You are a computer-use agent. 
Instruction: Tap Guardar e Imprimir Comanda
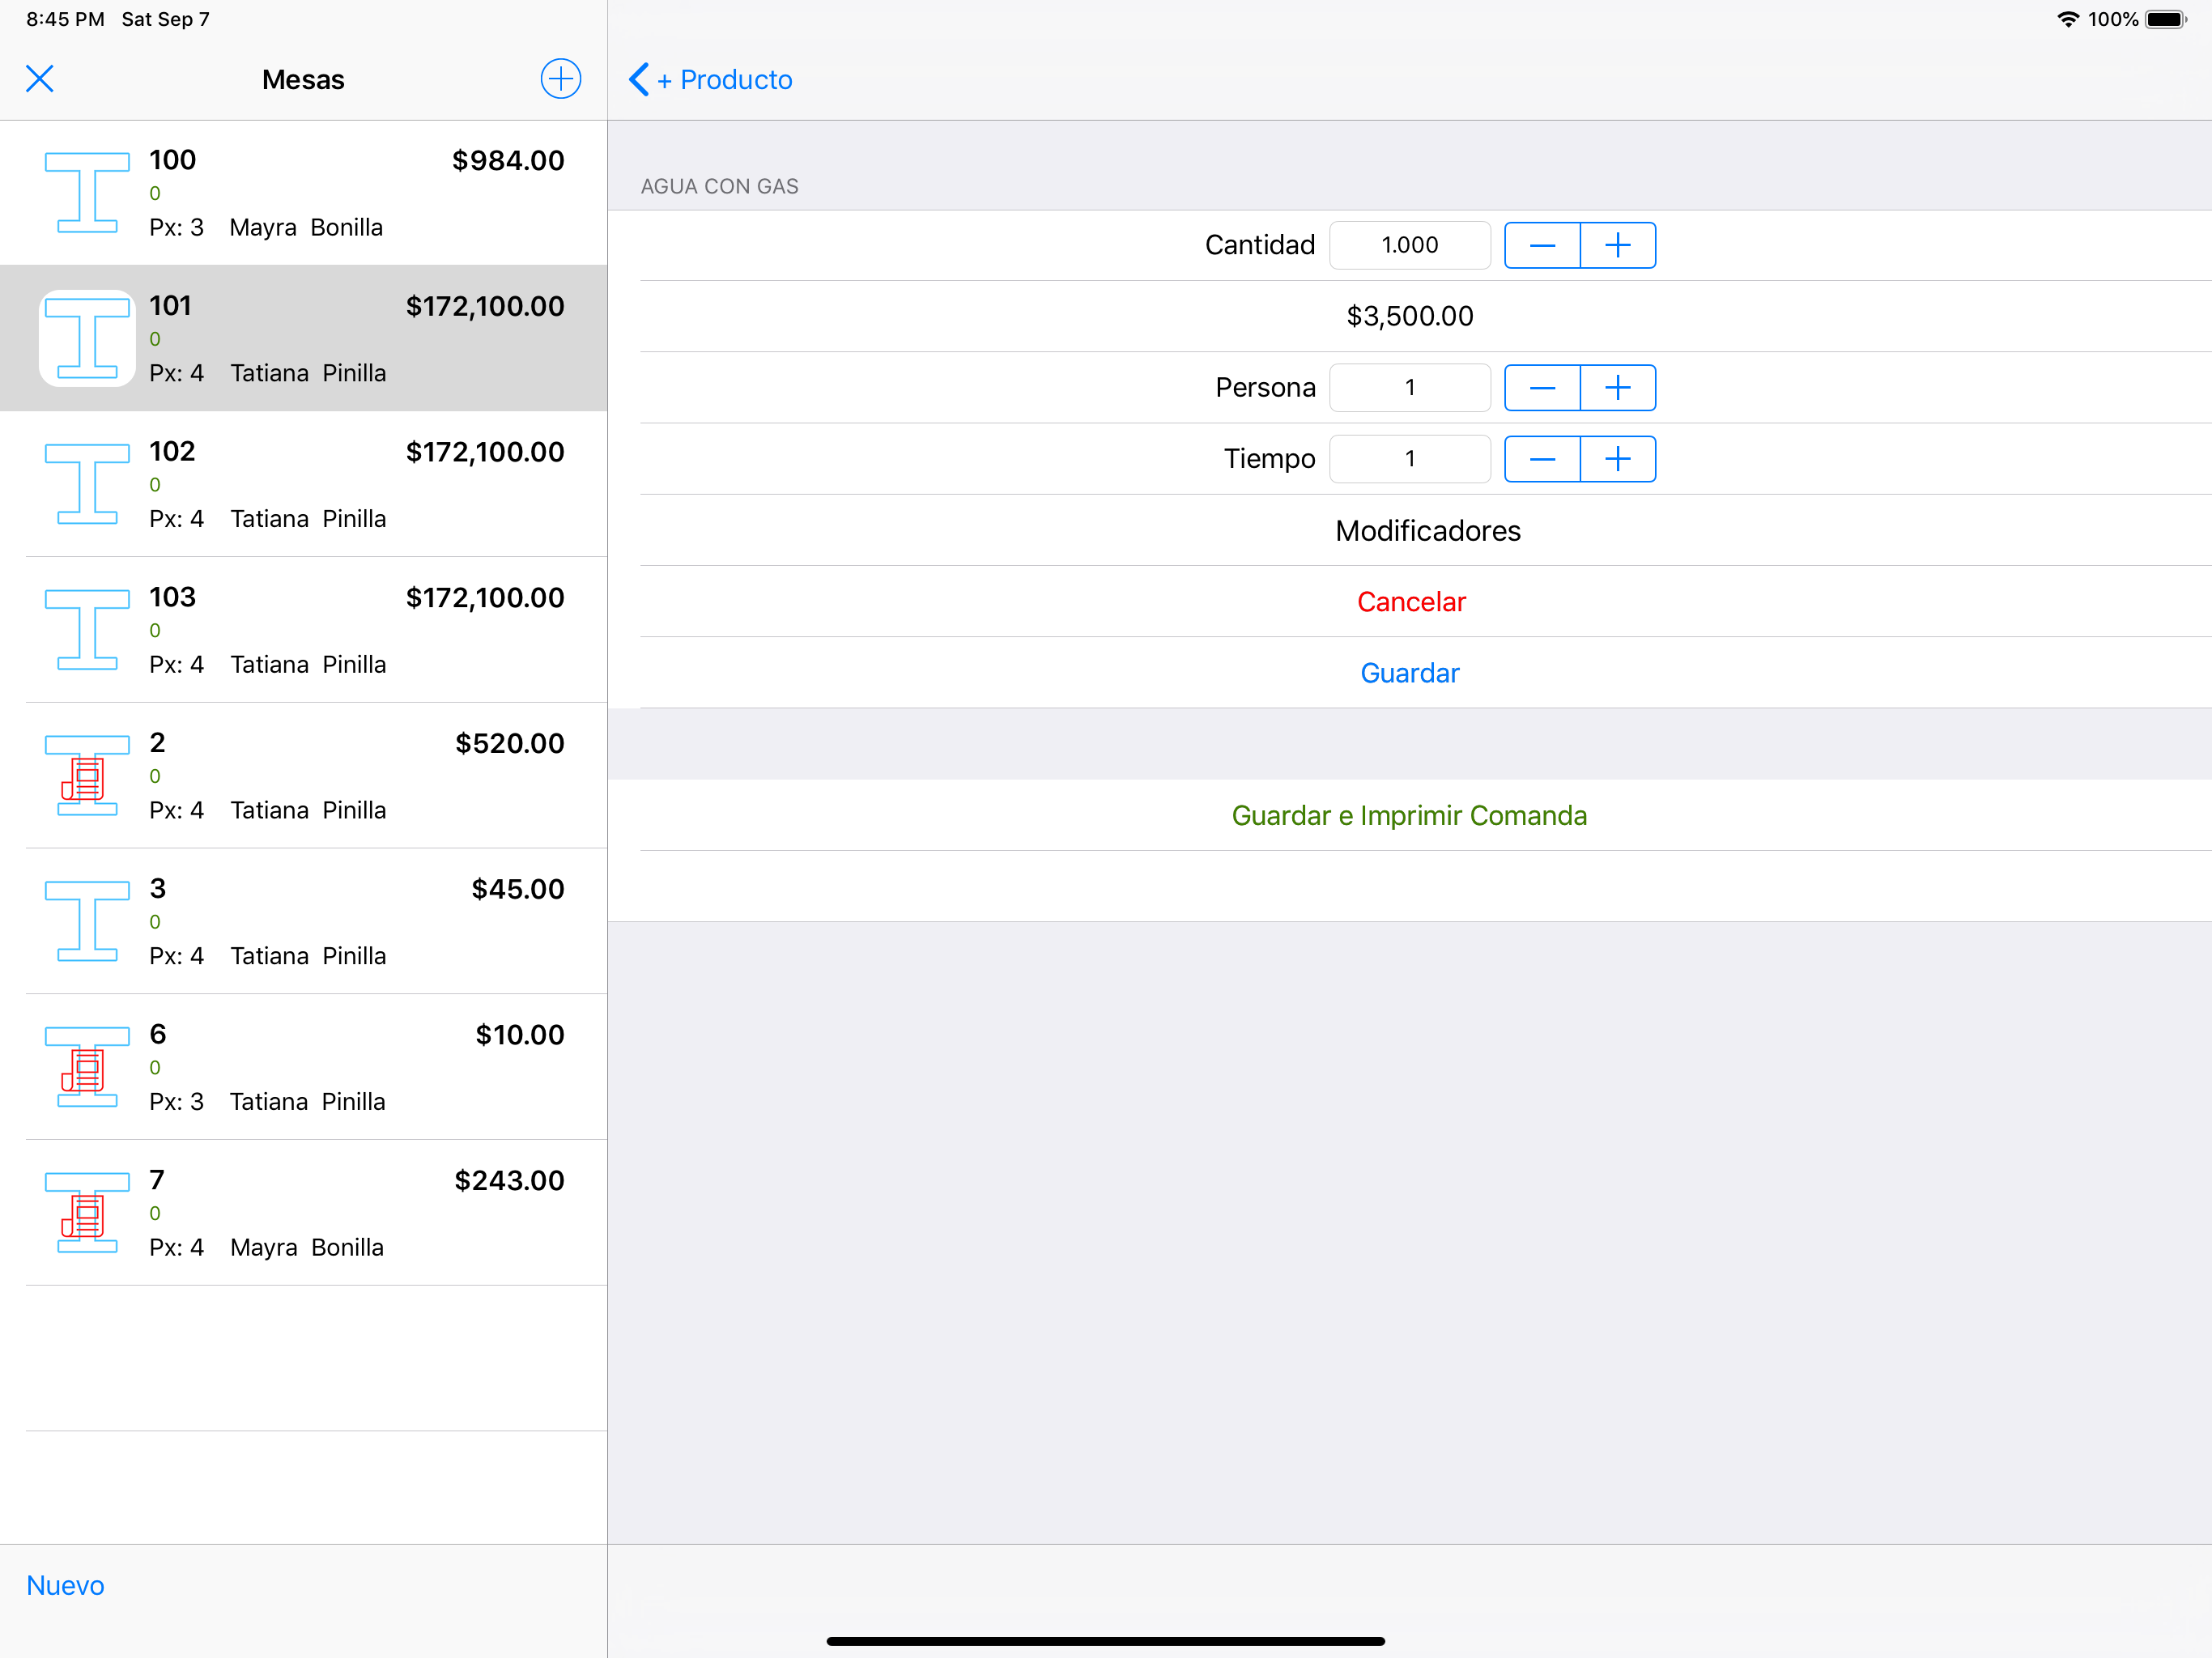pos(1409,816)
